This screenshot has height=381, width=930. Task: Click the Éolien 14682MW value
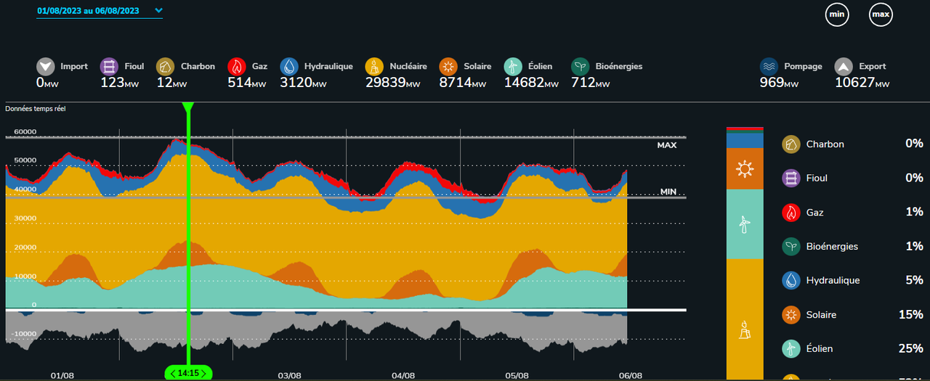[531, 83]
